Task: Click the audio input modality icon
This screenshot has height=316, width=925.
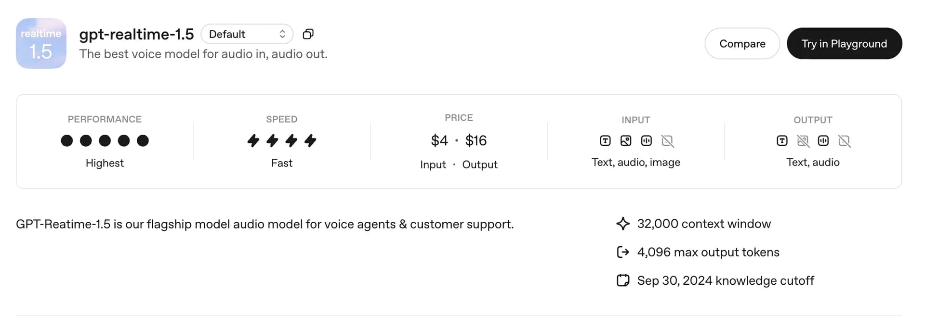Action: coord(647,141)
